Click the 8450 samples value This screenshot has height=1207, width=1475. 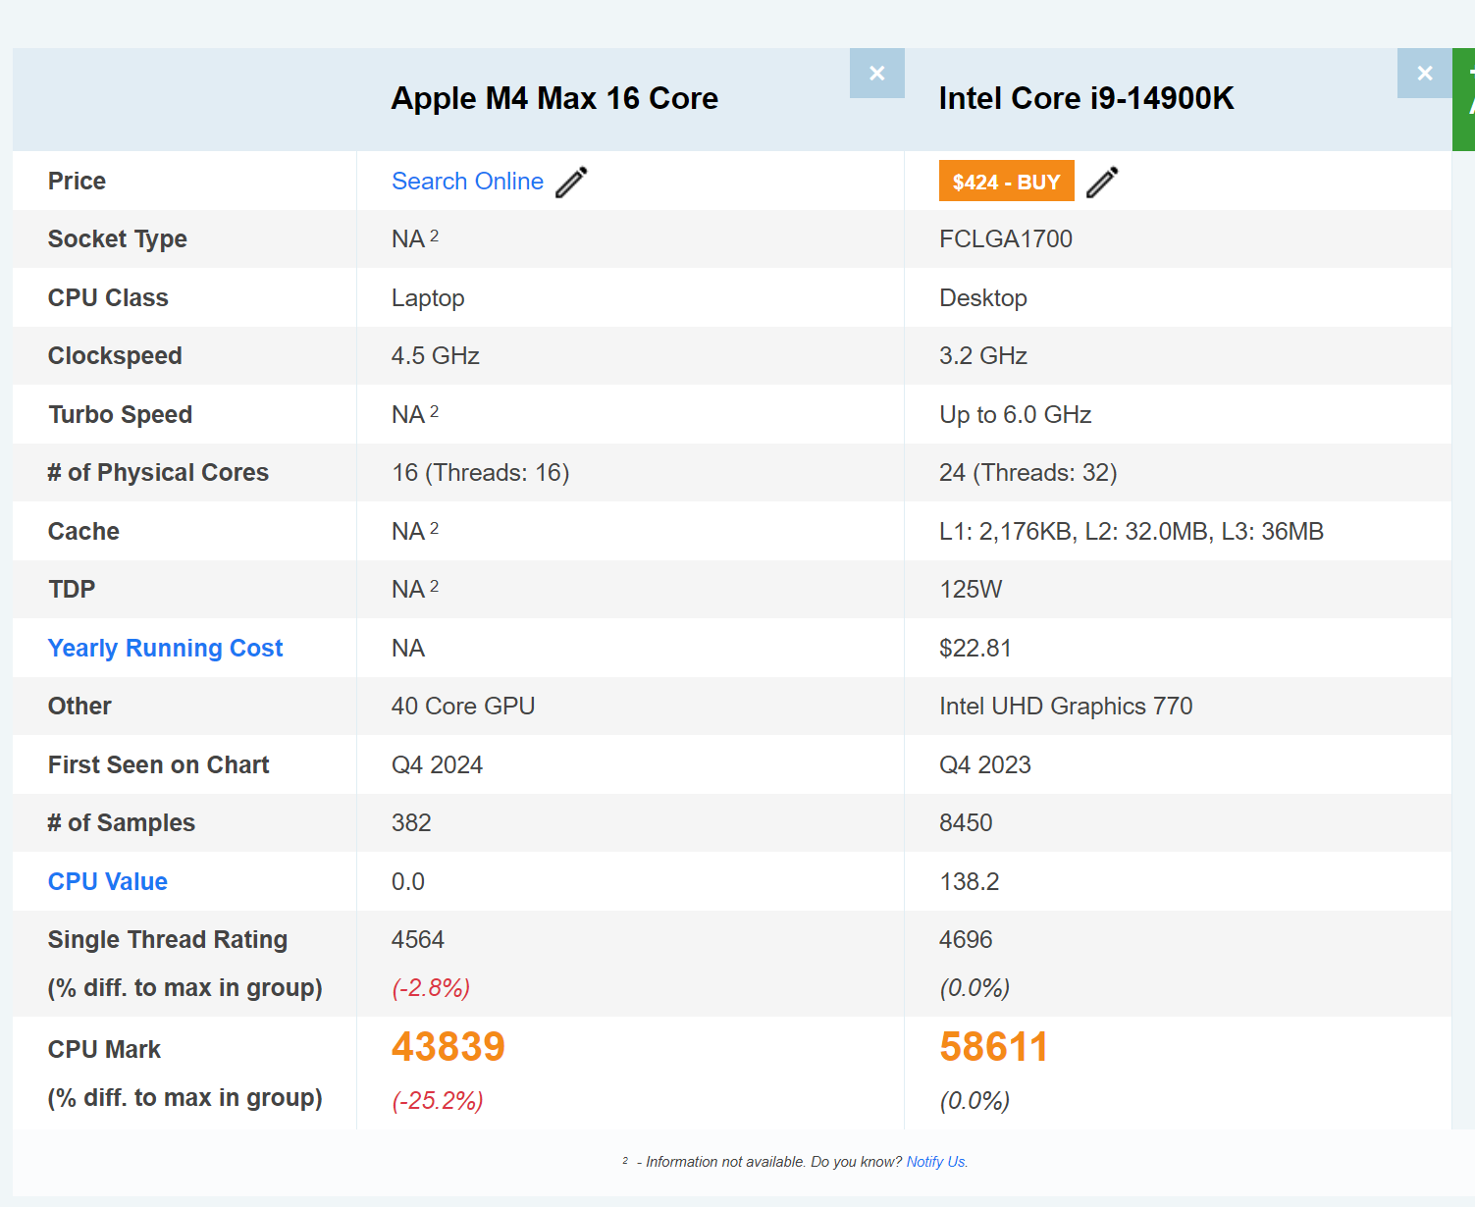coord(966,823)
